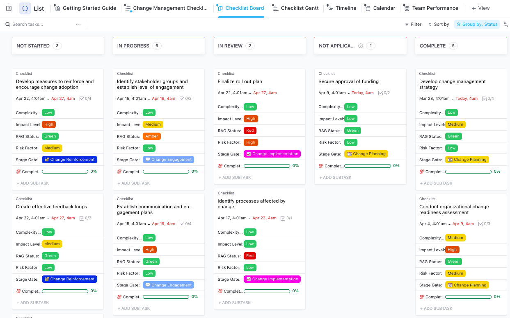
Task: Open checklist 0/2 on Secure approval card
Action: coord(384,93)
